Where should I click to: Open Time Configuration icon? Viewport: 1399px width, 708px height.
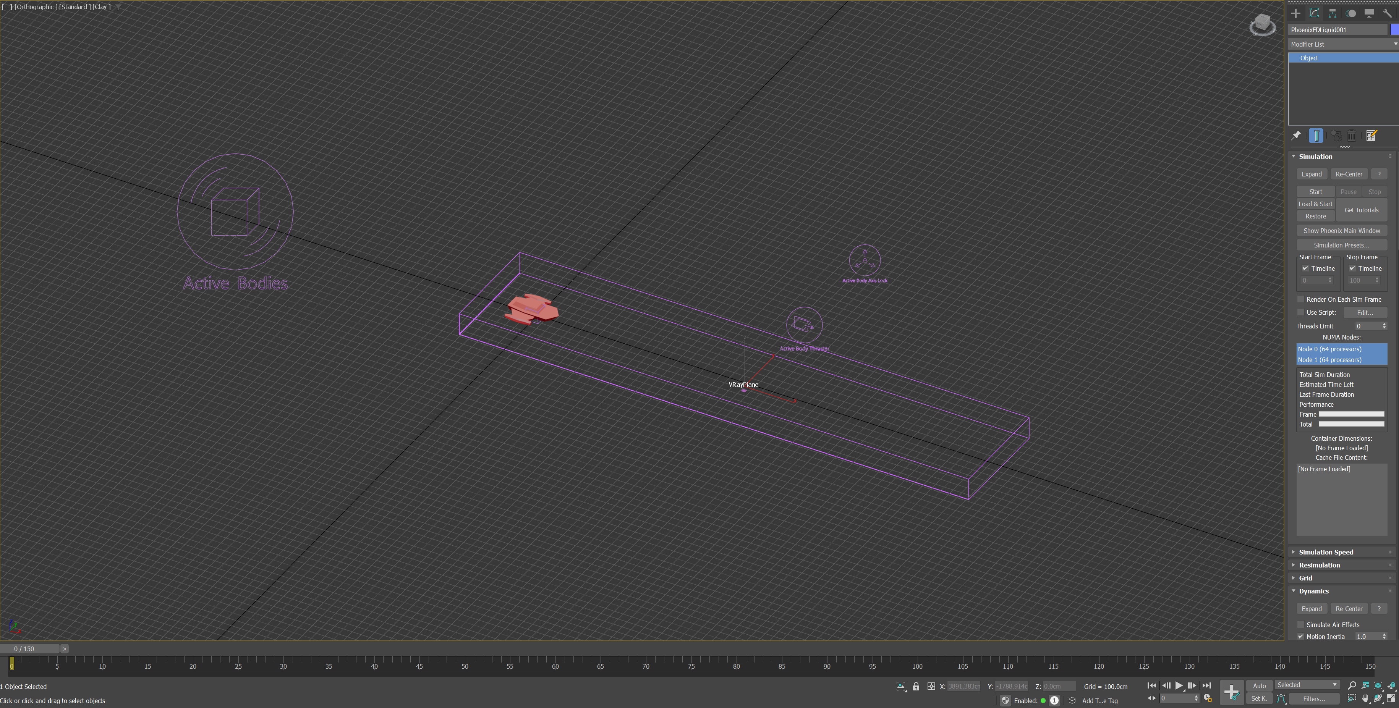1208,698
